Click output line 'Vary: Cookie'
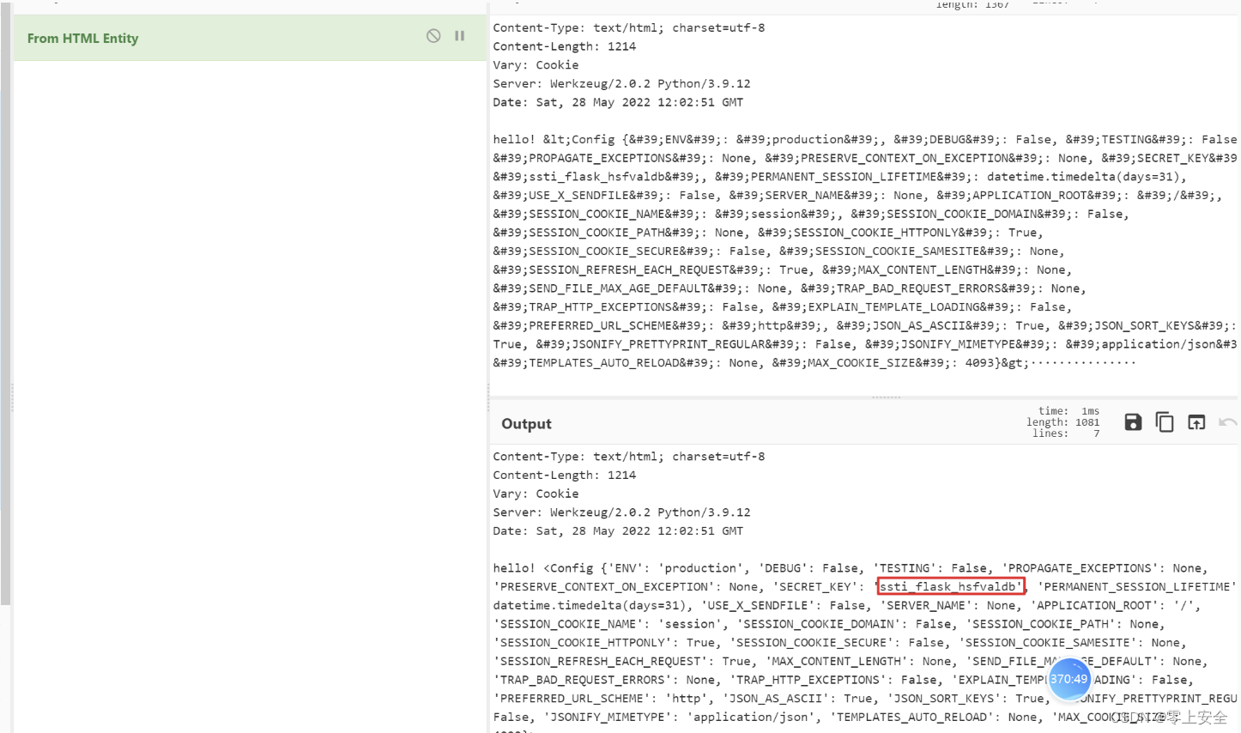The width and height of the screenshot is (1241, 733). pos(536,494)
